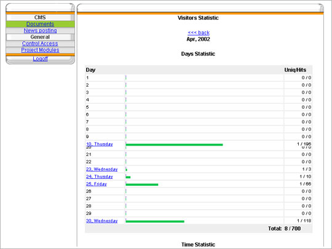Click the Uniq/Hits column header
Image resolution: width=332 pixels, height=249 pixels.
tap(295, 70)
